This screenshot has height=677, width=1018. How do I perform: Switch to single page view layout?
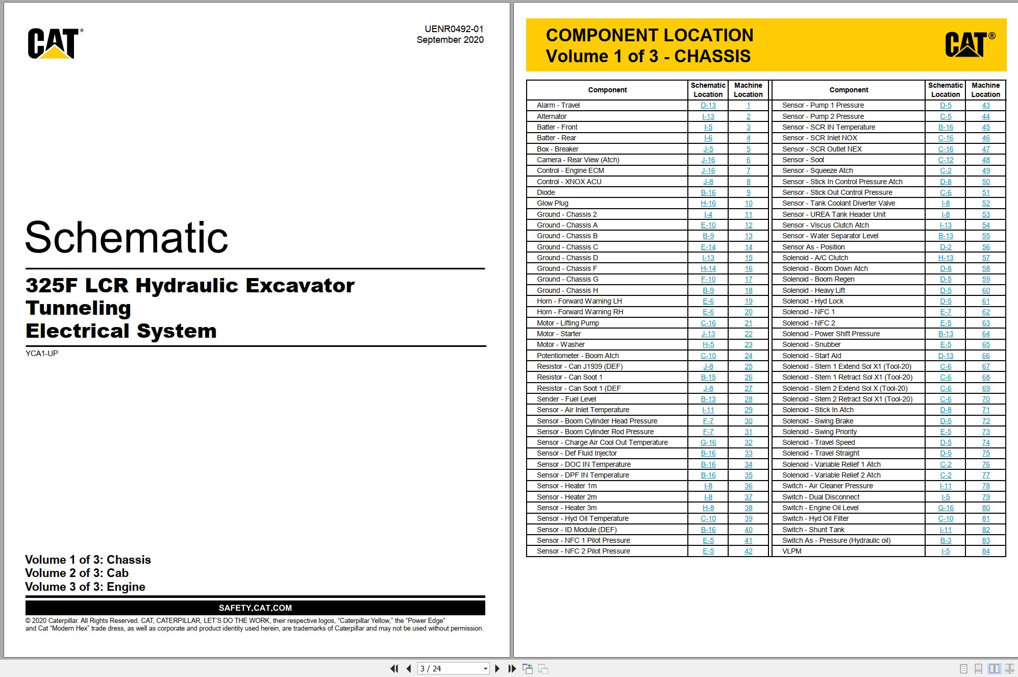(x=963, y=668)
